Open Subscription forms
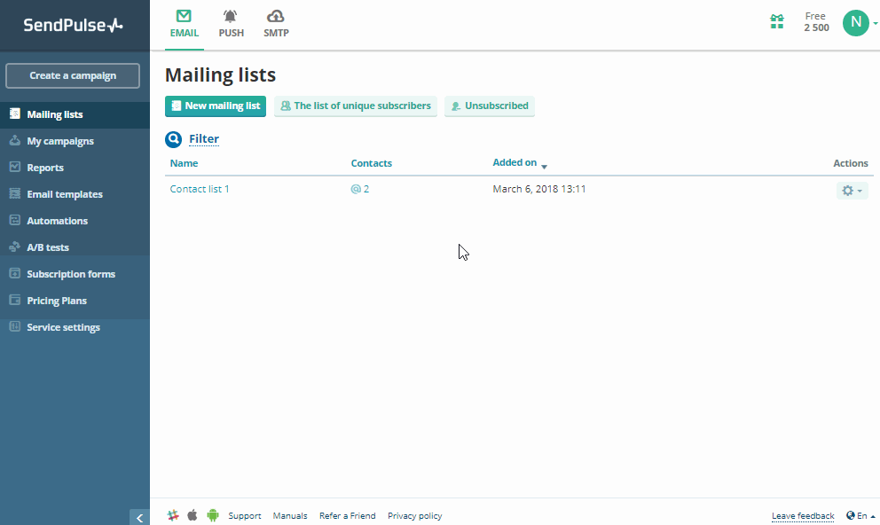Screen dimensions: 880x525 click(x=71, y=273)
